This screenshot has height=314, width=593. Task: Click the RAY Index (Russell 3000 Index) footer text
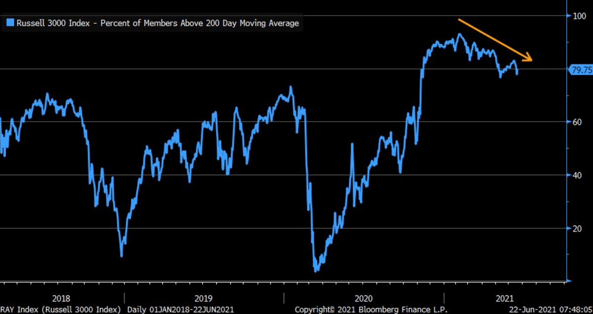[61, 310]
